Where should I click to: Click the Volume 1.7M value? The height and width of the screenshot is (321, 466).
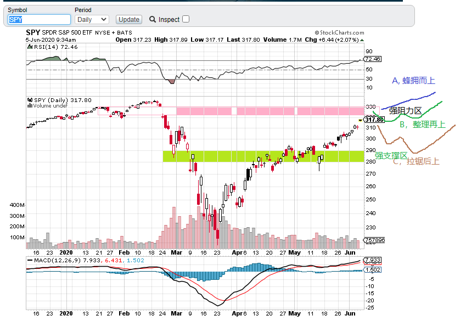click(x=282, y=40)
